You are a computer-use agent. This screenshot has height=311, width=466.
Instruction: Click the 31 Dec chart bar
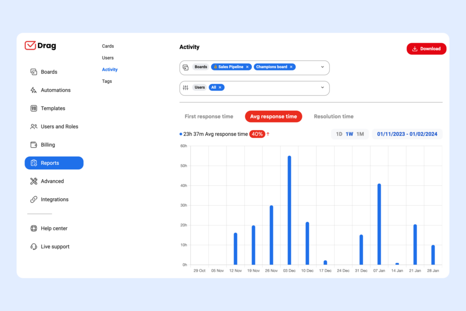click(x=361, y=250)
